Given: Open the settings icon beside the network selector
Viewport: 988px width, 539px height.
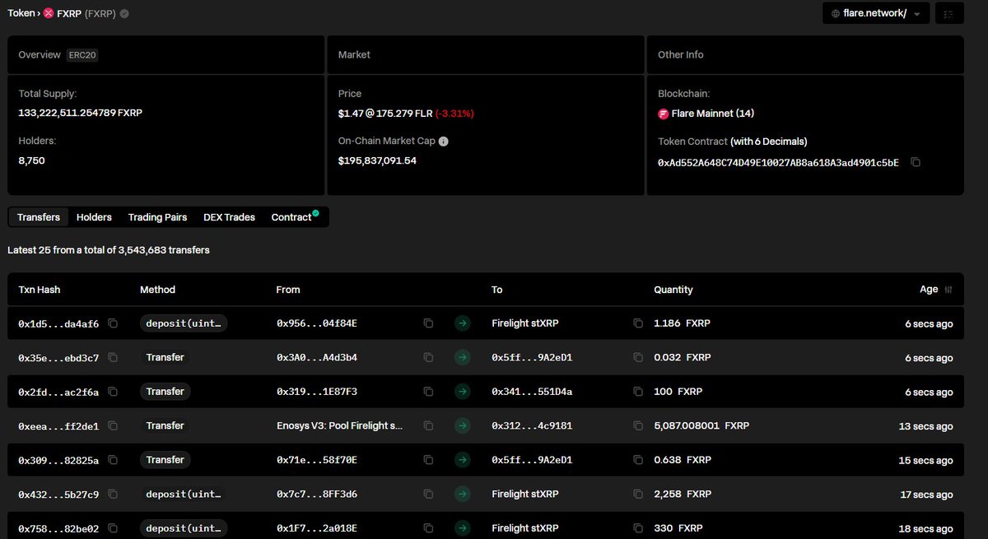Looking at the screenshot, I should pos(949,14).
